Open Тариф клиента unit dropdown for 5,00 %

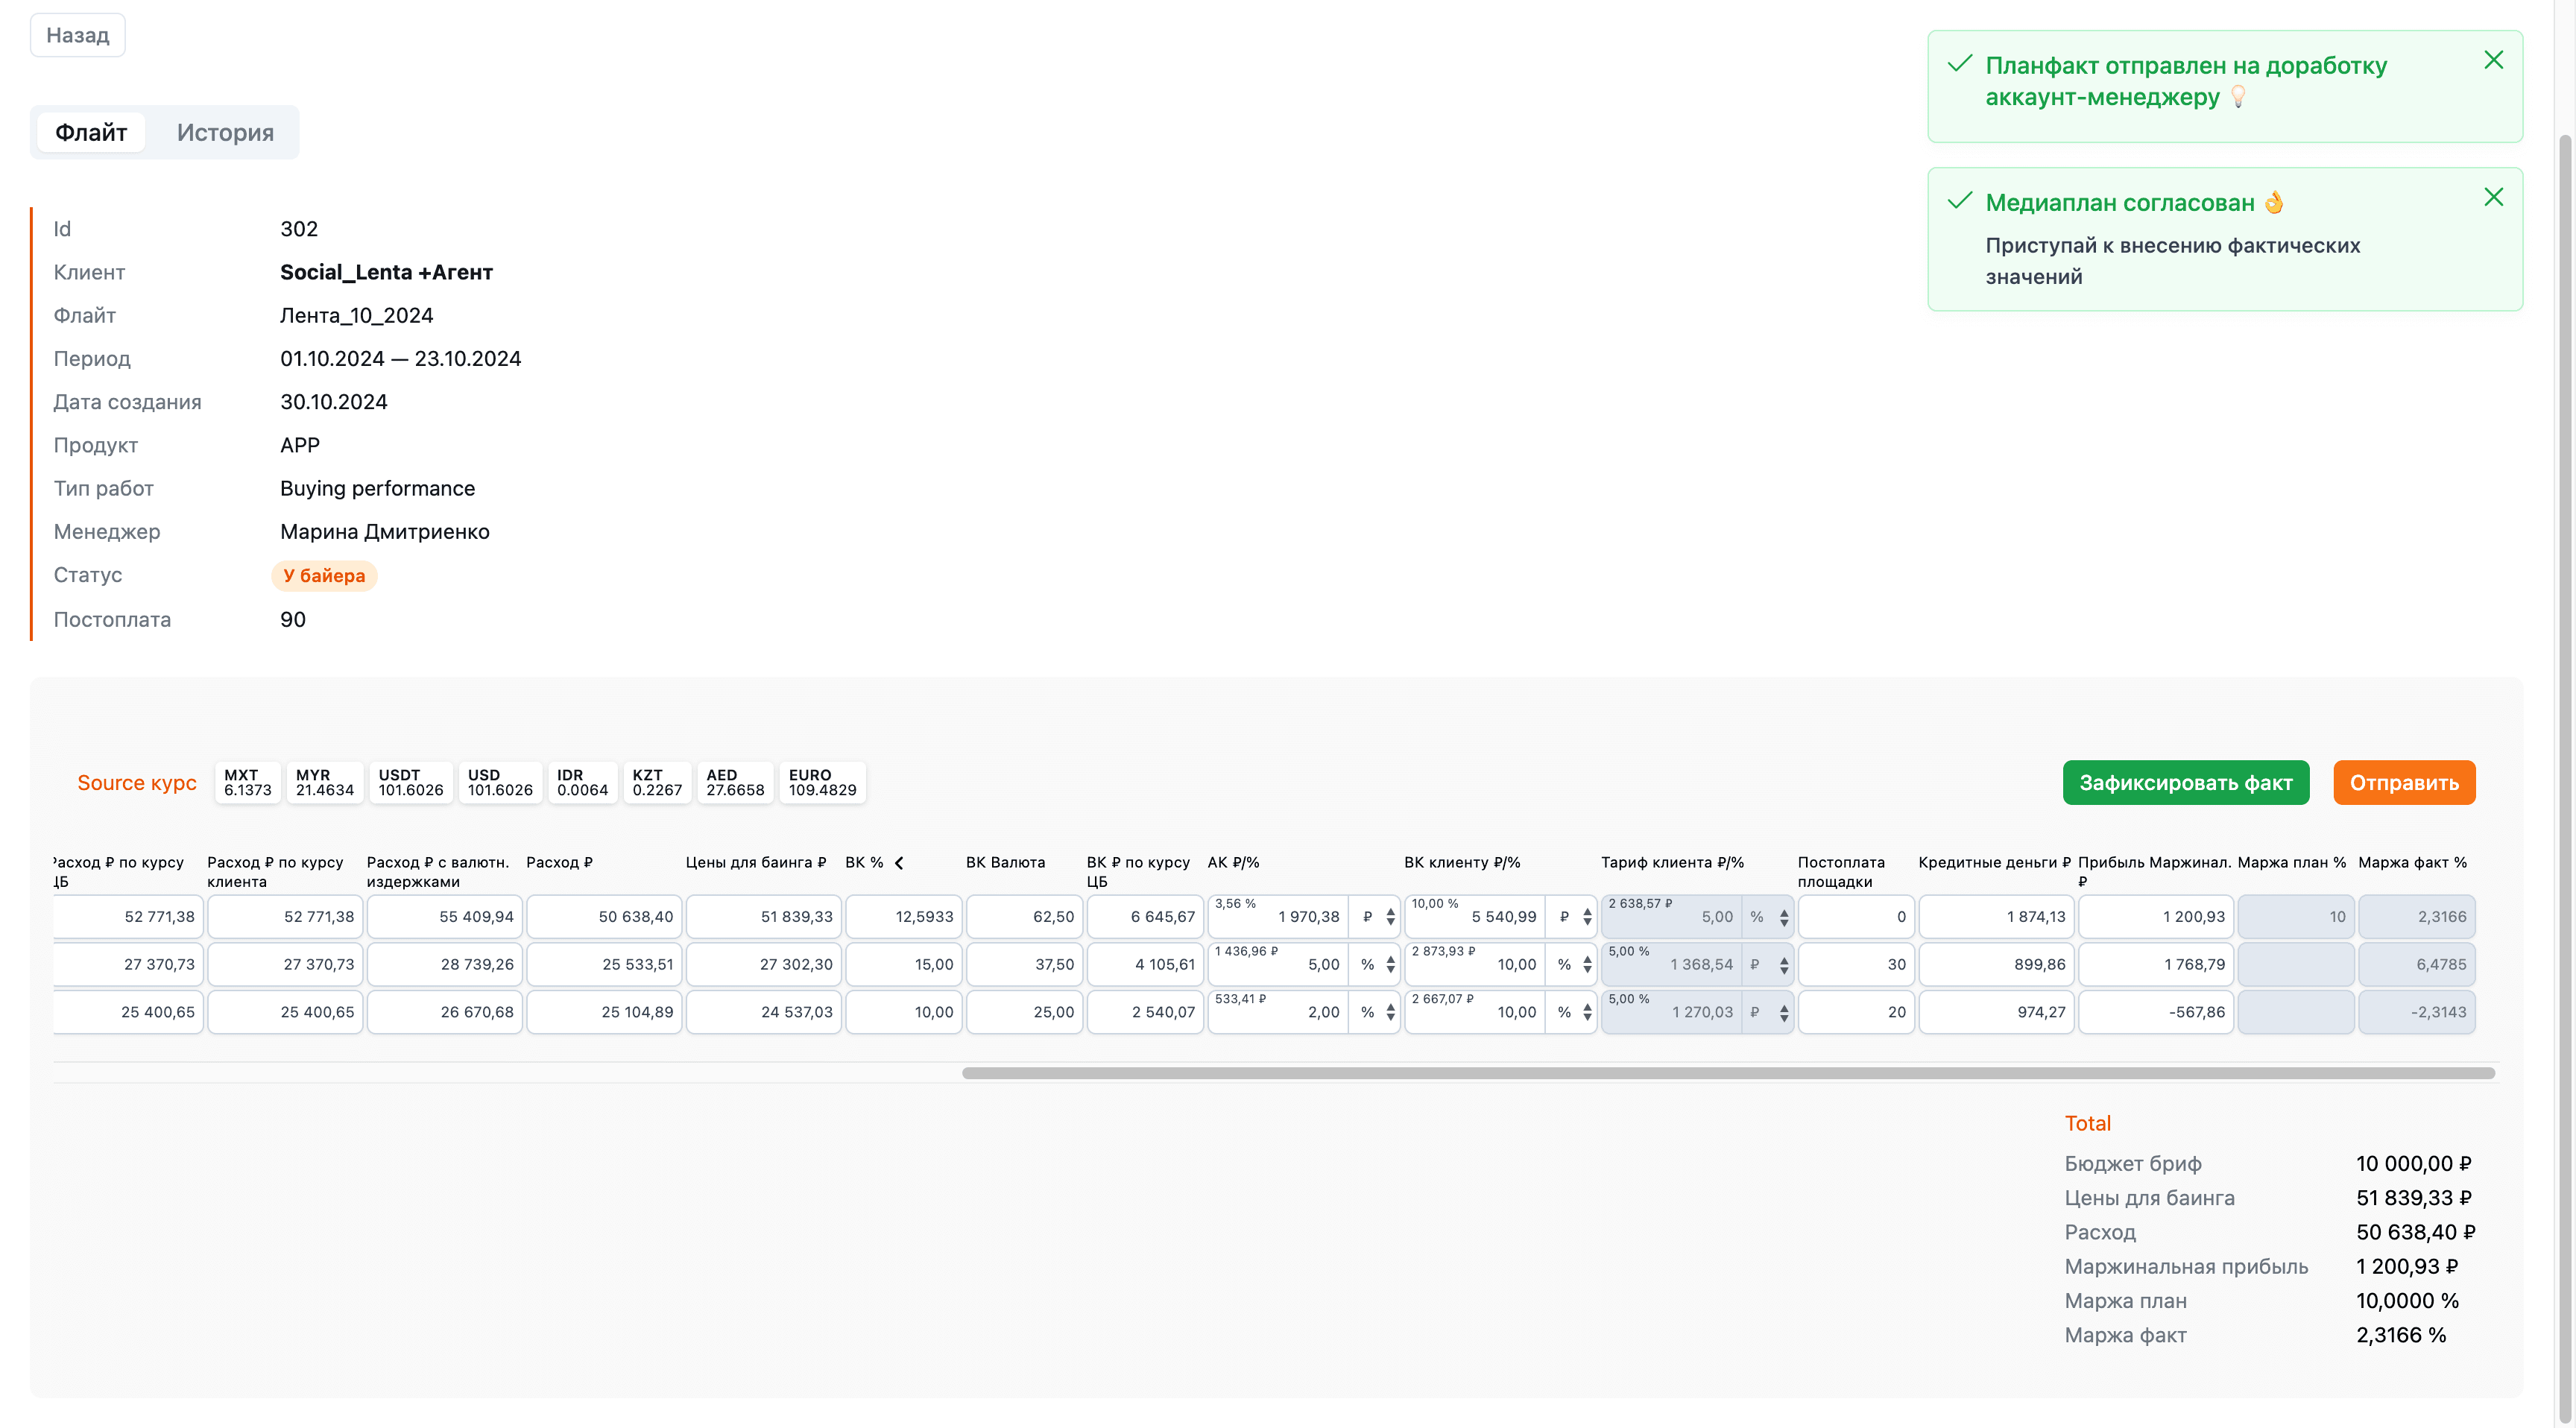point(1768,917)
